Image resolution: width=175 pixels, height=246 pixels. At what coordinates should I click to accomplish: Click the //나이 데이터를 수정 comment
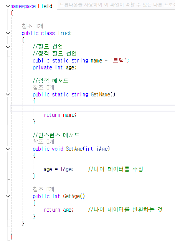(x=116, y=169)
